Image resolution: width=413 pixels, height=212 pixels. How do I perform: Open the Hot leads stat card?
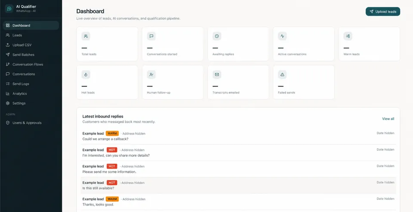(x=107, y=83)
